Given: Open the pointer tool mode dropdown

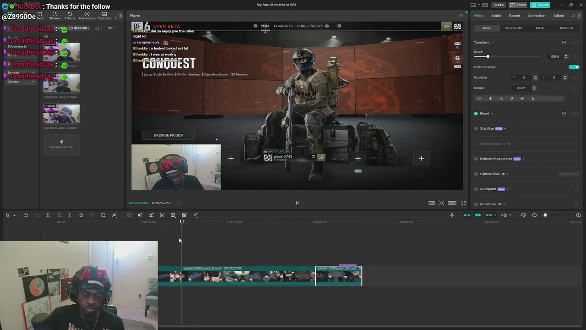Looking at the screenshot, I should 14,215.
